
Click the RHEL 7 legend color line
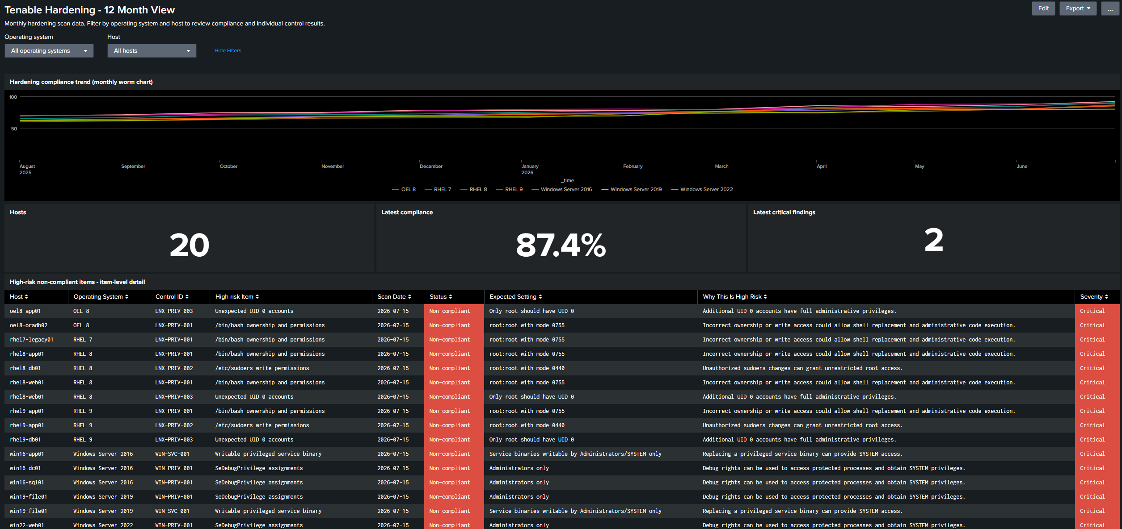(x=428, y=190)
